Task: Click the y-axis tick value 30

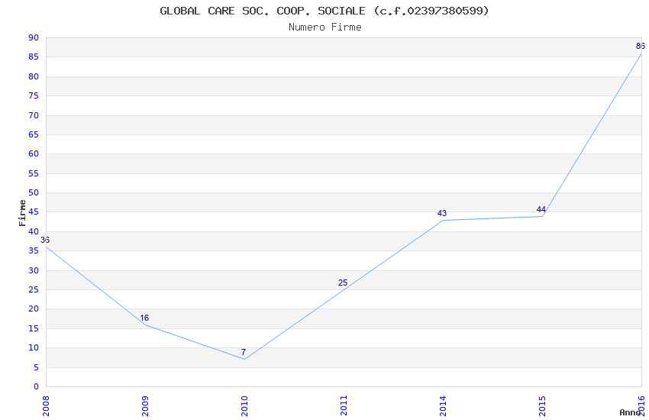Action: pyautogui.click(x=34, y=270)
